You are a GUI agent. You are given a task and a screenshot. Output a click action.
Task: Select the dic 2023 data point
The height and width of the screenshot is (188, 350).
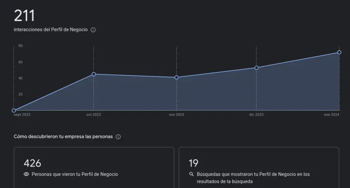pos(256,68)
